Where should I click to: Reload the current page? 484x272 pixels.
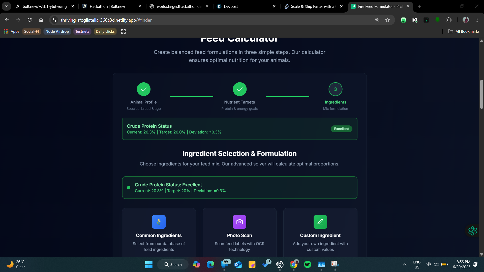29,20
